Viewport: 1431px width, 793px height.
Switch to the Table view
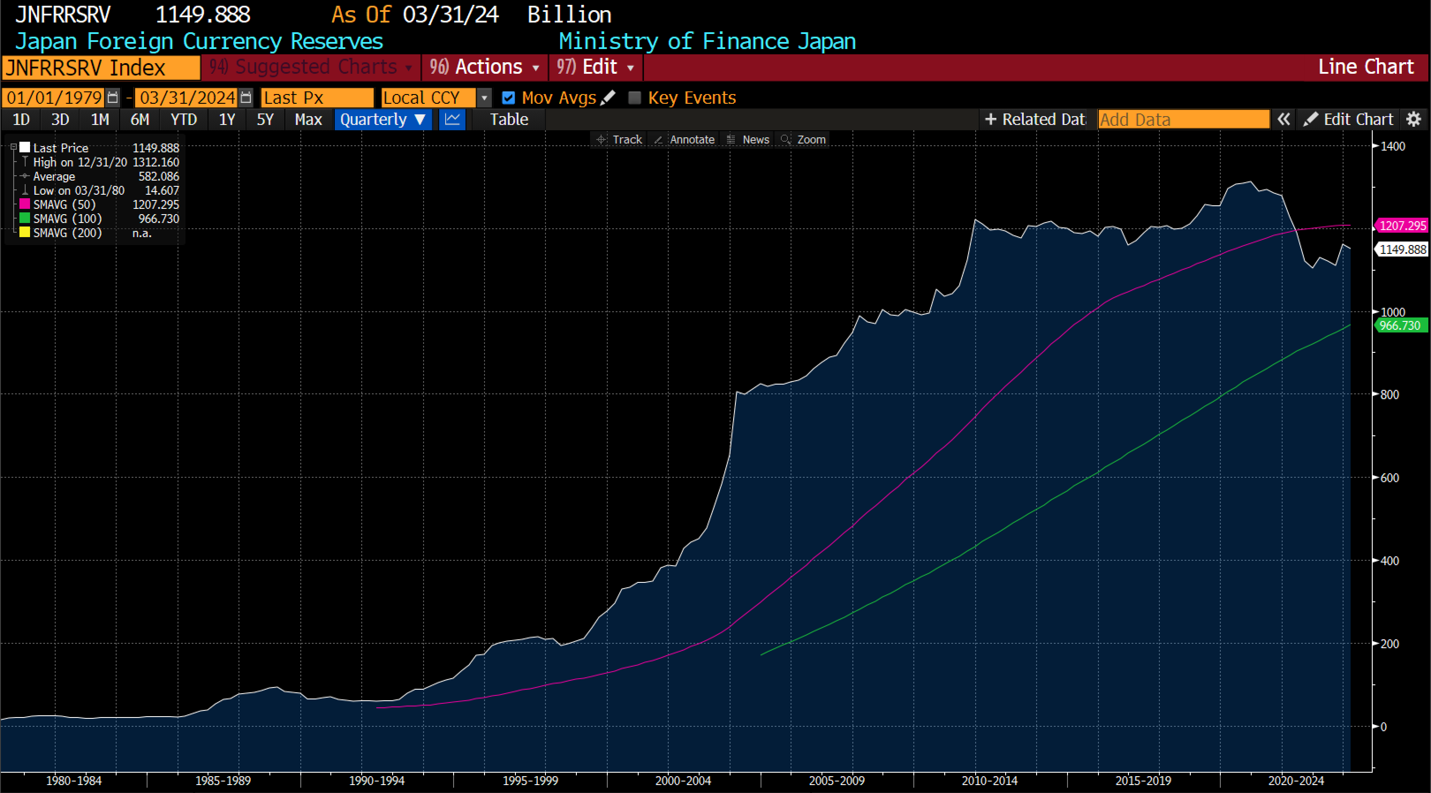[508, 119]
